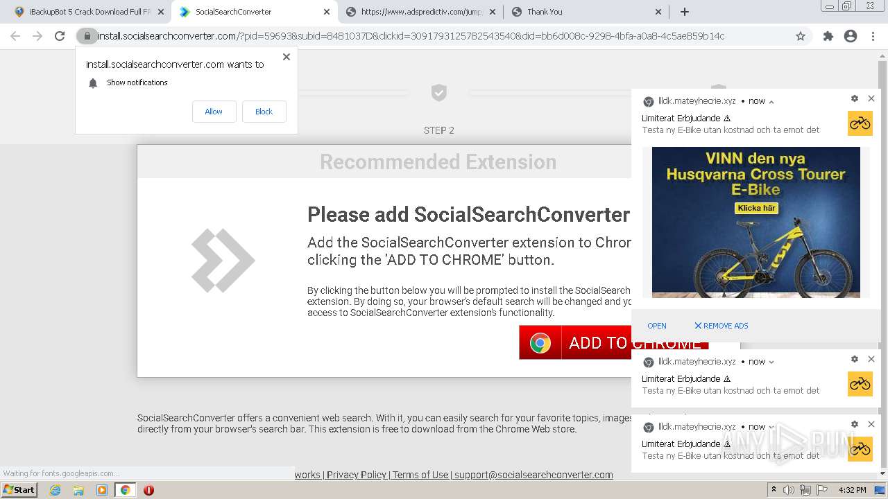Click the Husqvarna E-Bike ad image
The height and width of the screenshot is (499, 888).
[x=756, y=222]
